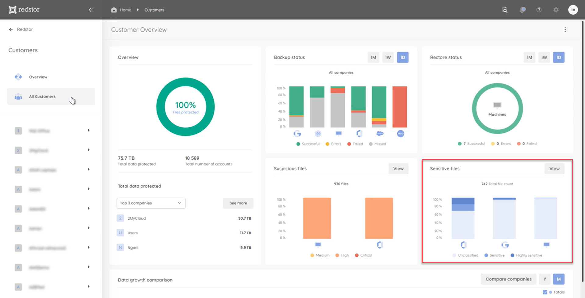
Task: Select 1D range in Restore status
Action: pyautogui.click(x=559, y=57)
